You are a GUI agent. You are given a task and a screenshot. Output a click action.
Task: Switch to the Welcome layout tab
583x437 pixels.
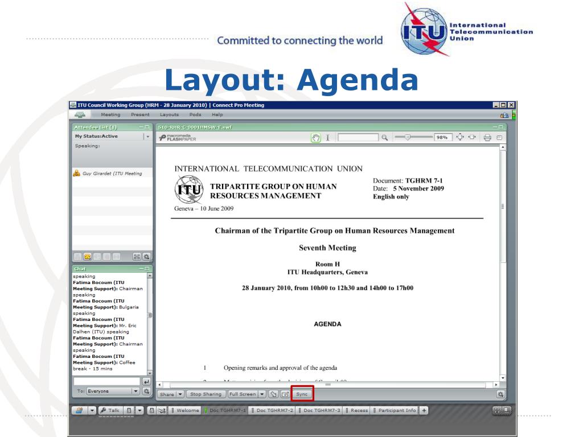click(x=185, y=411)
